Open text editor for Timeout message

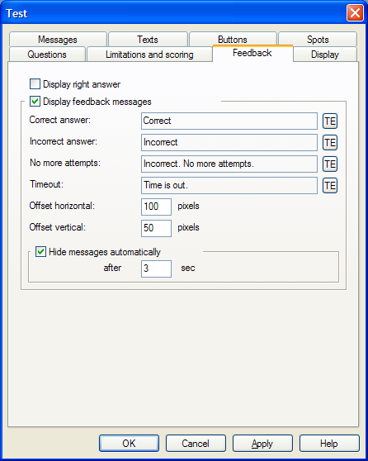pyautogui.click(x=330, y=186)
